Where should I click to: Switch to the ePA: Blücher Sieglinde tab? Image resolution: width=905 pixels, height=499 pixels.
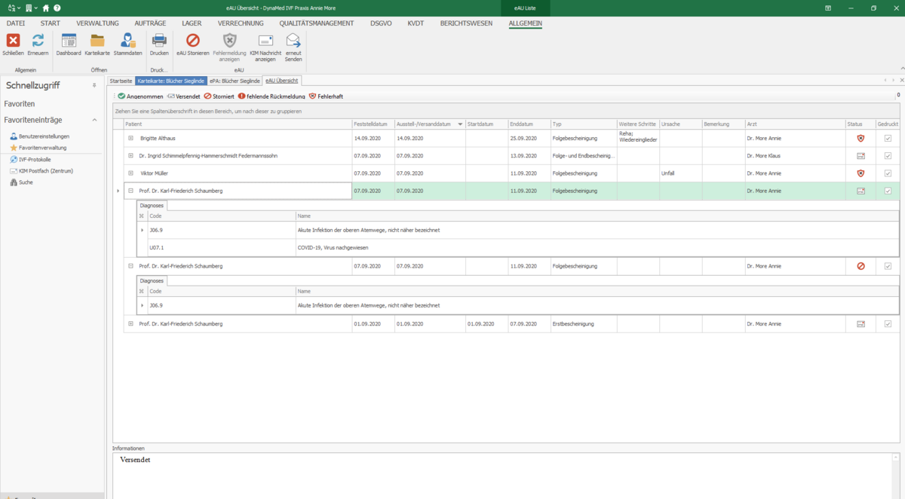click(x=235, y=81)
